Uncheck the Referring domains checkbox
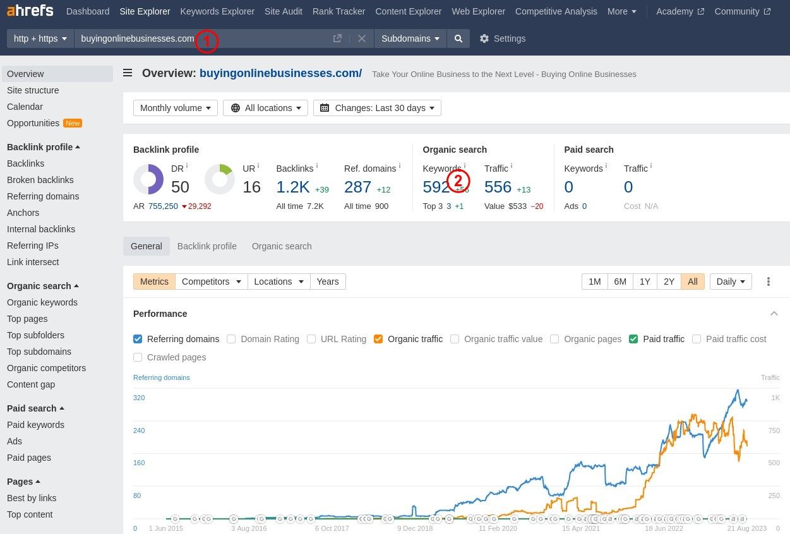Screen dimensions: 790x534 click(138, 339)
